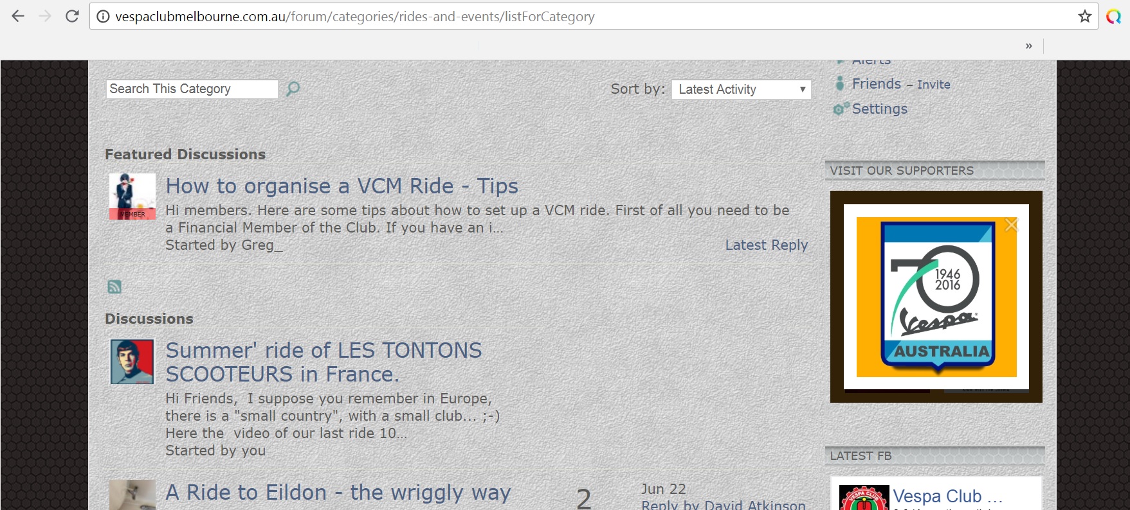
Task: Click the Spock avatar thumbnail
Action: (x=132, y=362)
